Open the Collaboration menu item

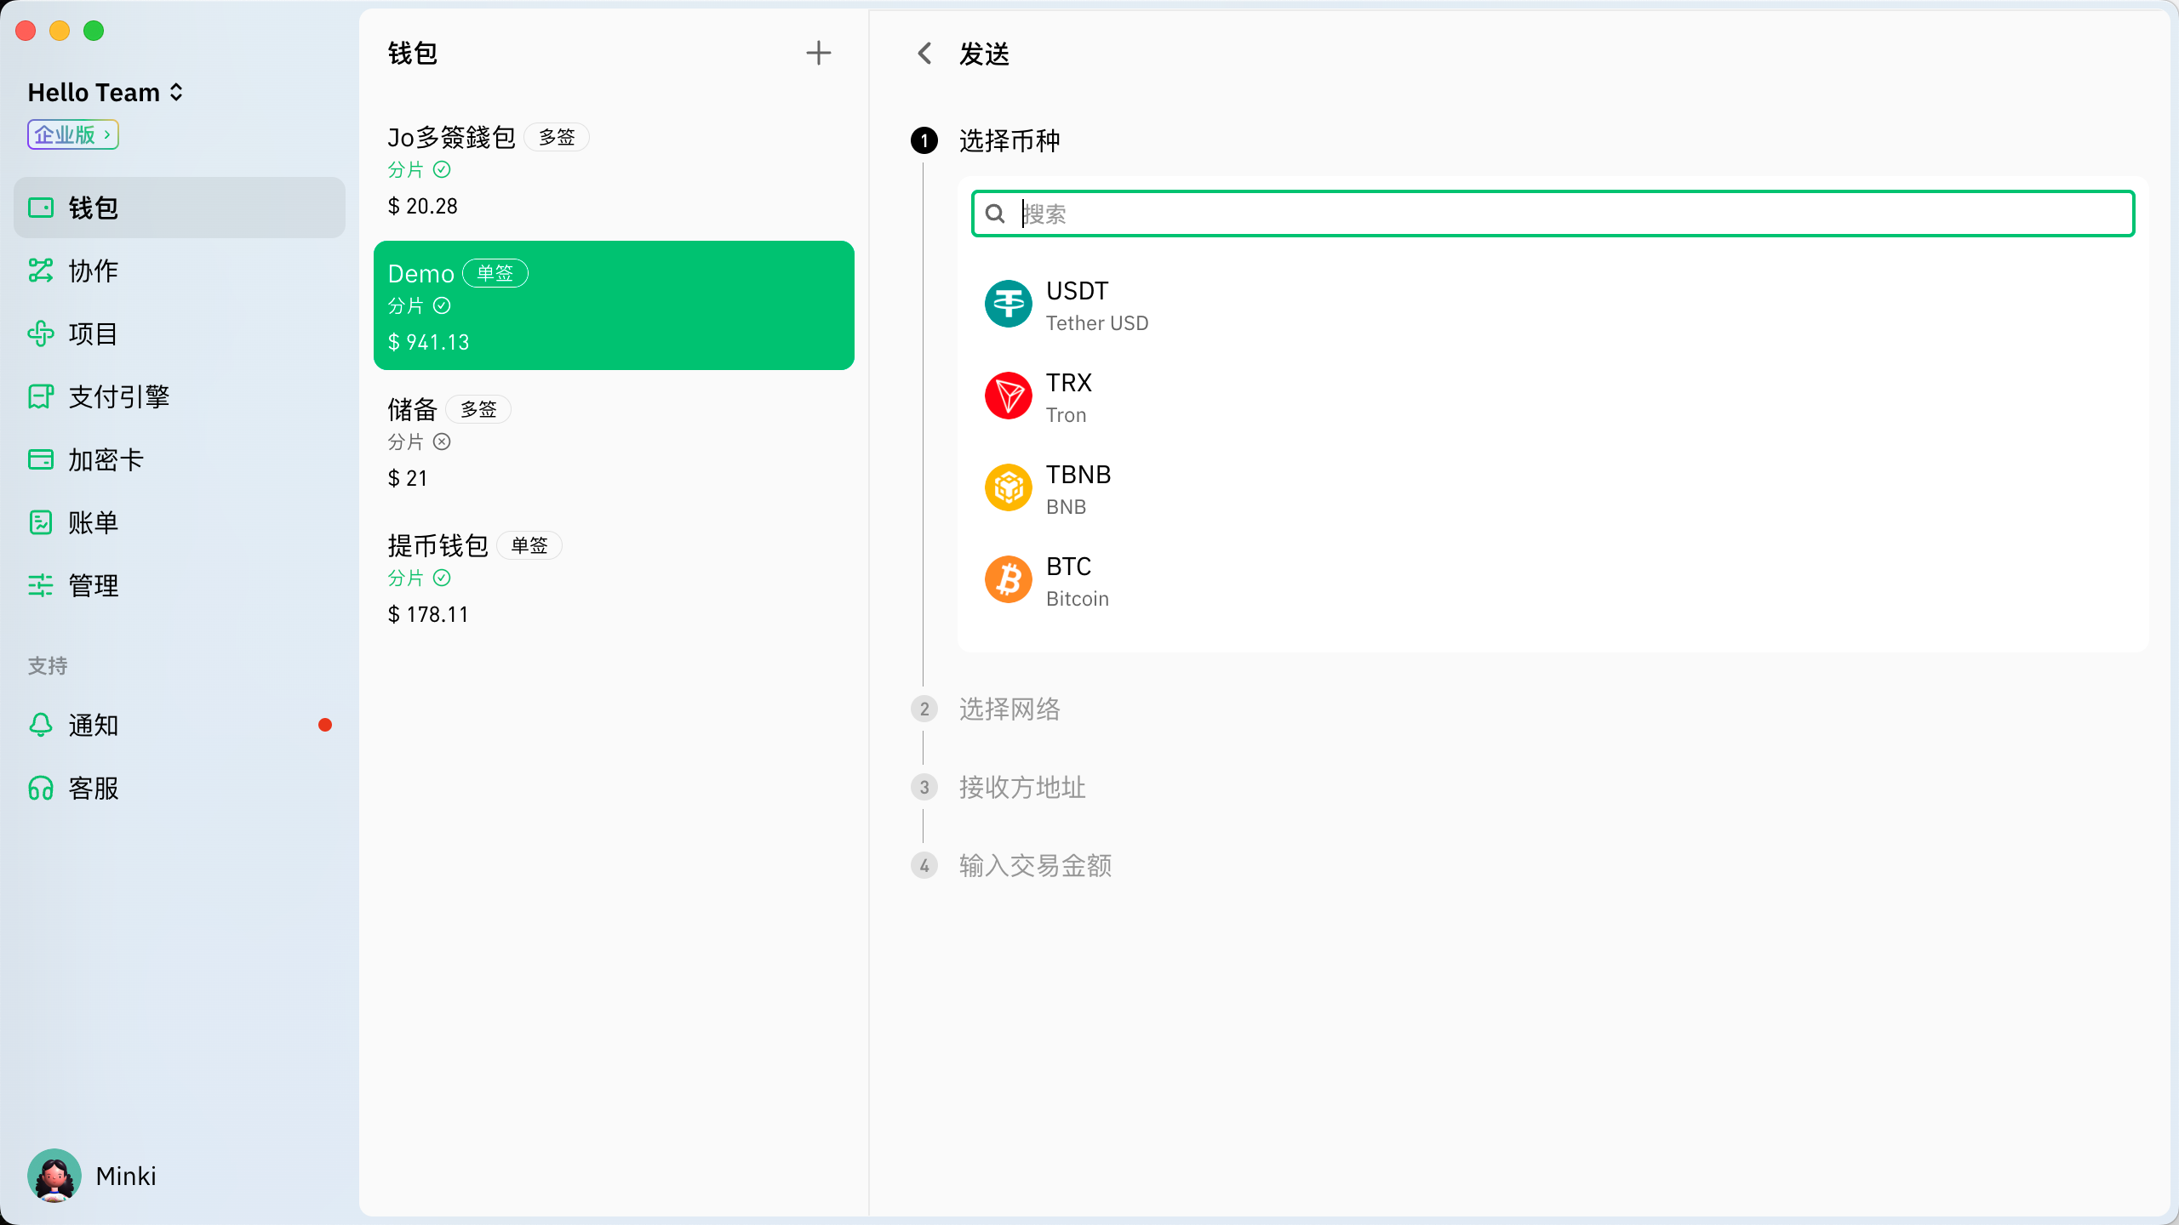(93, 271)
